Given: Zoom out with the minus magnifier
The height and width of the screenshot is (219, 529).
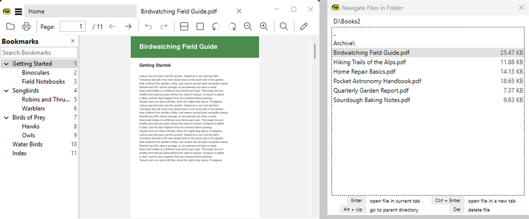Looking at the screenshot, I should (248, 26).
